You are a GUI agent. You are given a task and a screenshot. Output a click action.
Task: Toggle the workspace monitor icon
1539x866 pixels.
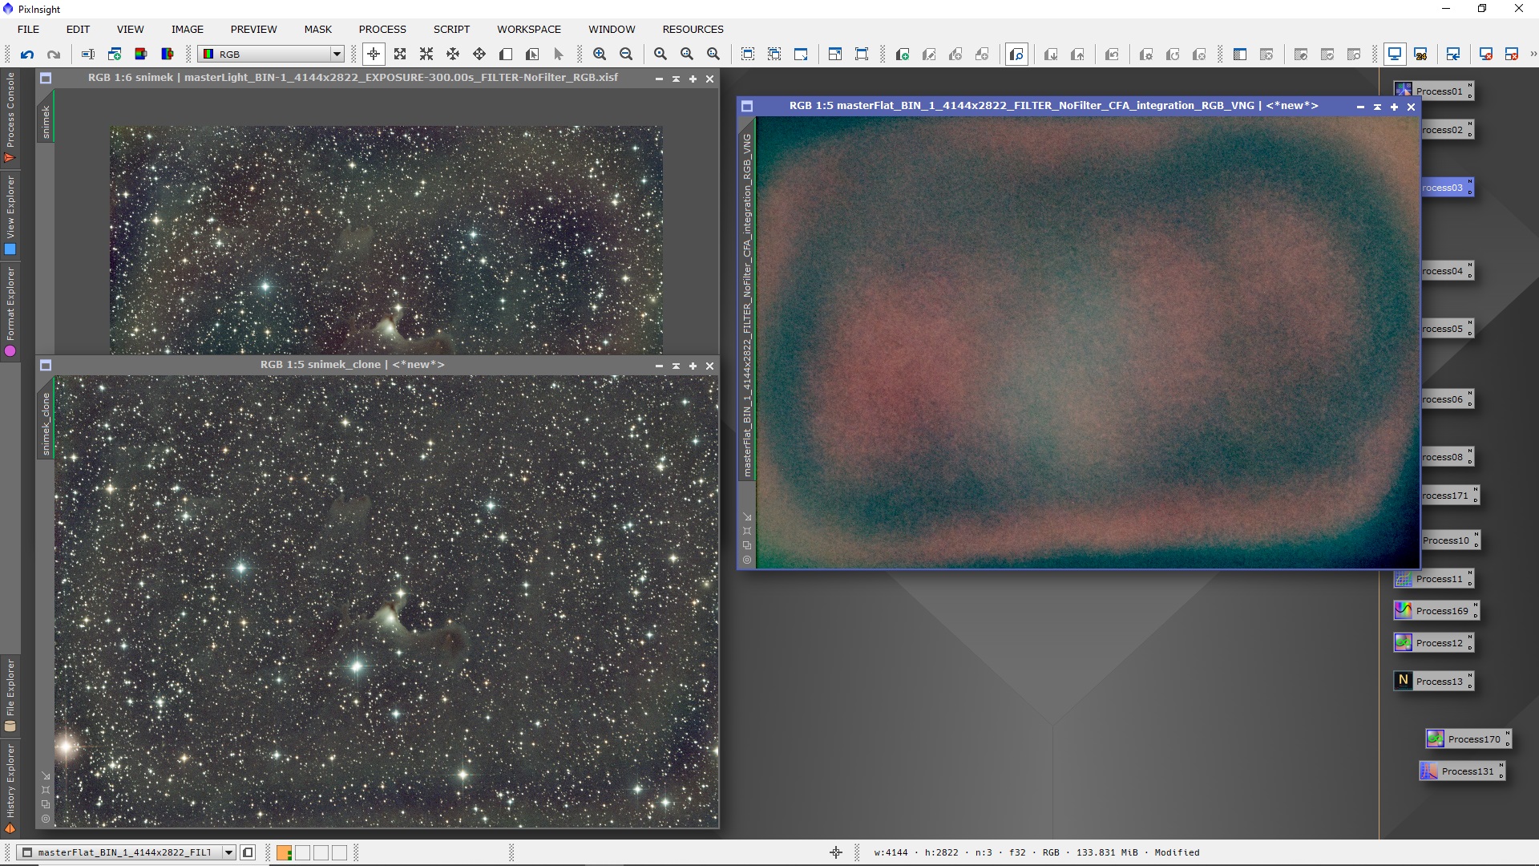coord(1395,55)
